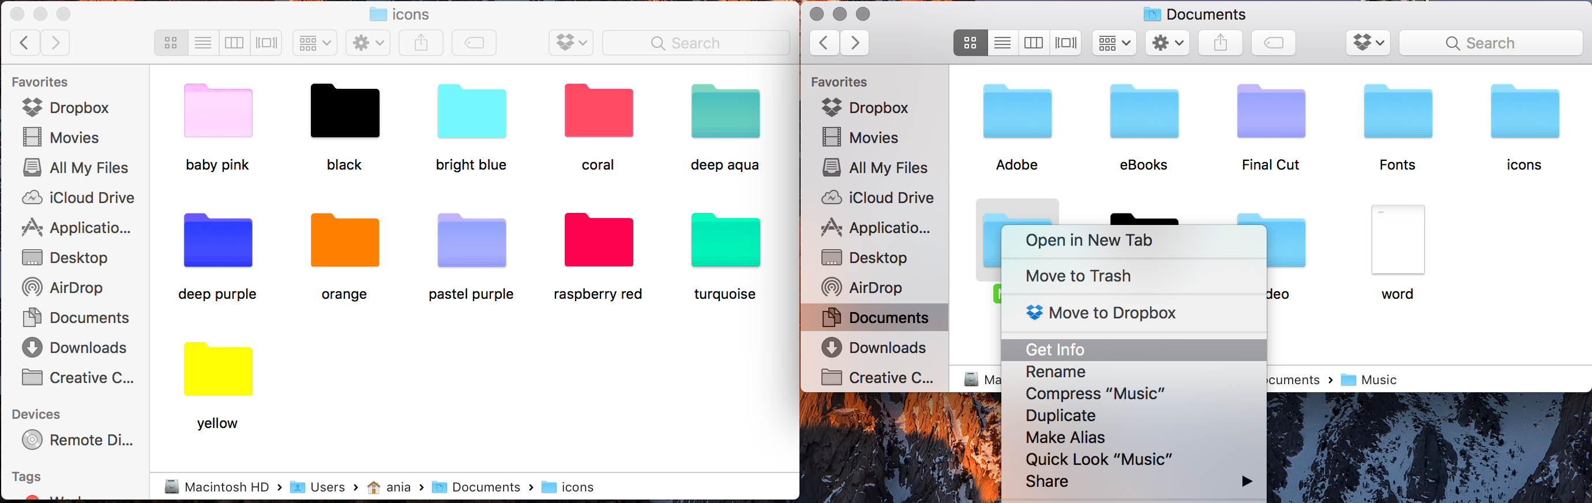Choose Open in New Tab from context menu
This screenshot has height=503, width=1592.
(1133, 241)
